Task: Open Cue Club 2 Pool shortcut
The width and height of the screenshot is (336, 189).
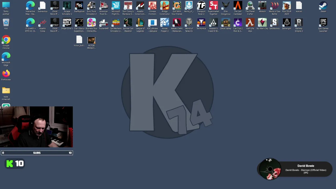Action: (238, 25)
